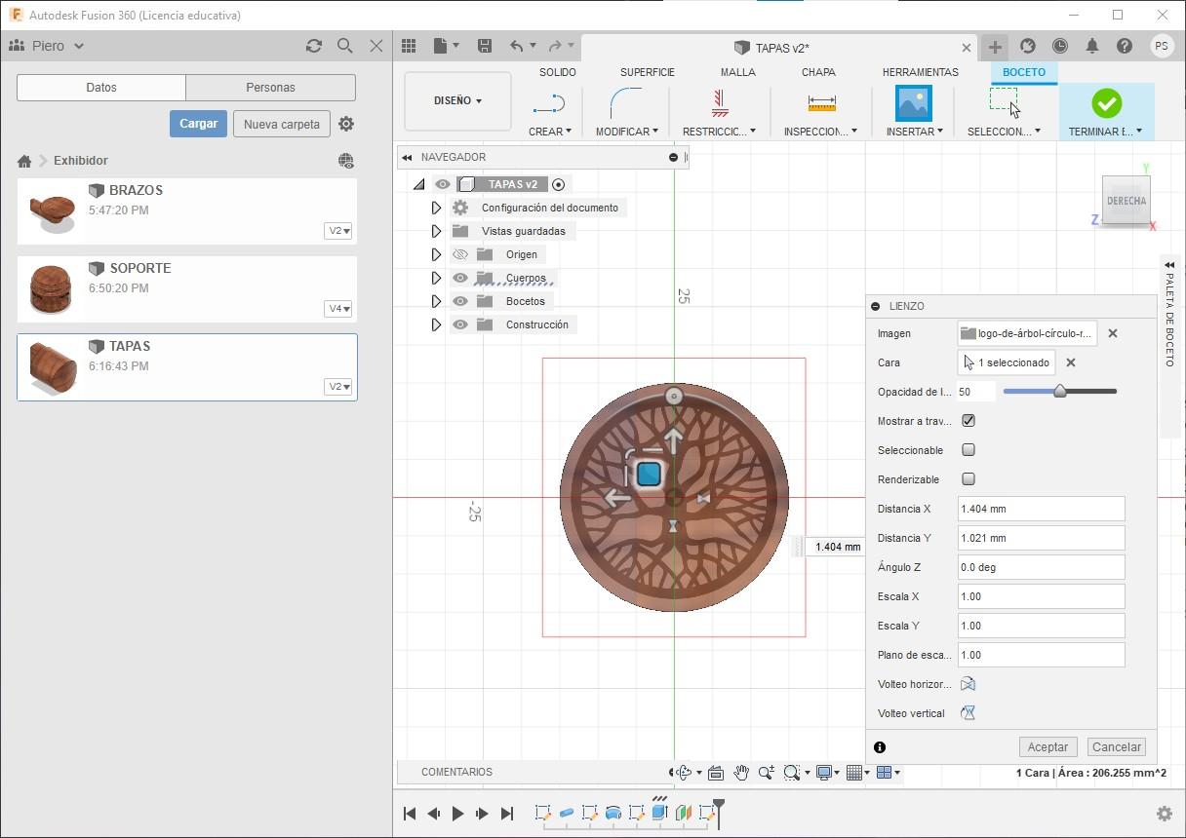Screen dimensions: 1186x838
Task: Enable the Seleccionable checkbox
Action: pos(969,450)
